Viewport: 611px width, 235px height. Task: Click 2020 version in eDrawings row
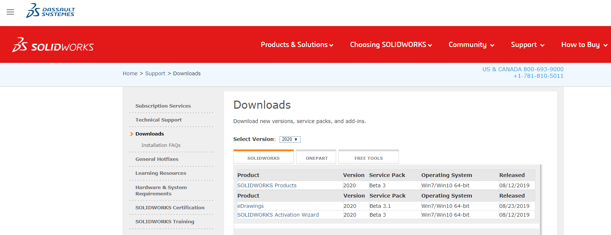(349, 206)
